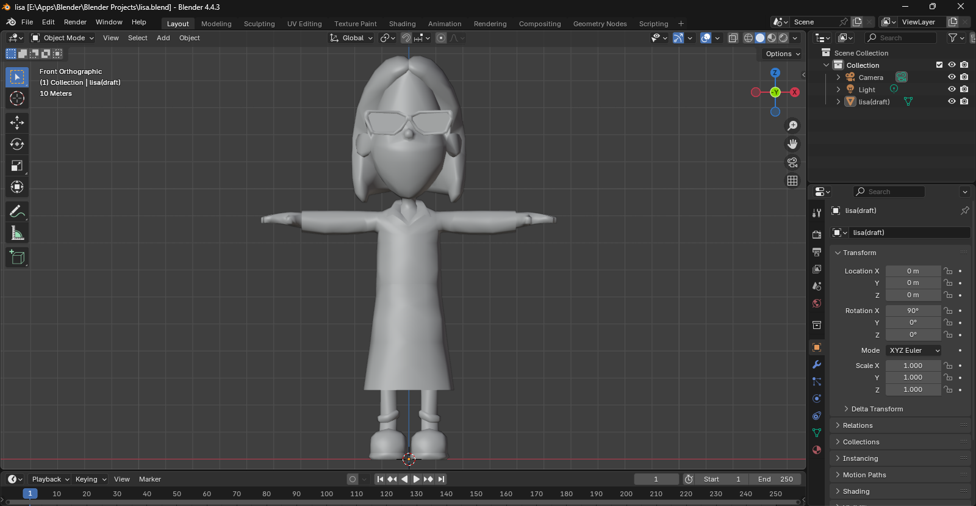This screenshot has width=976, height=506.
Task: Hide lisa(draft) object in outliner
Action: tap(952, 102)
